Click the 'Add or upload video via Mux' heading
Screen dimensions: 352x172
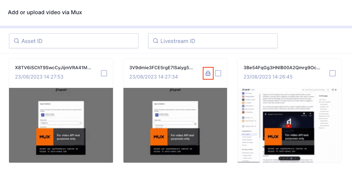tap(45, 12)
